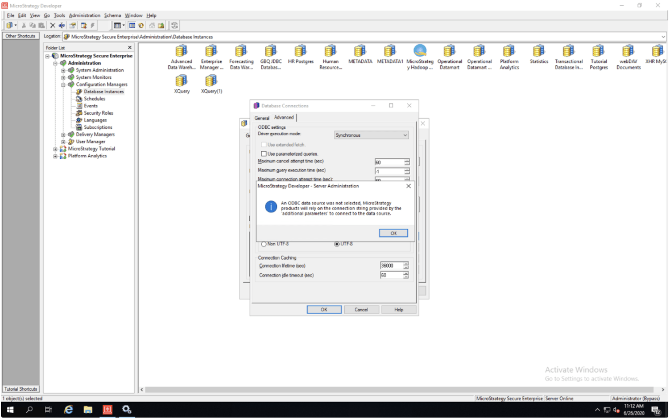The height and width of the screenshot is (418, 670).
Task: Click the Delete (X) toolbar icon
Action: click(53, 26)
